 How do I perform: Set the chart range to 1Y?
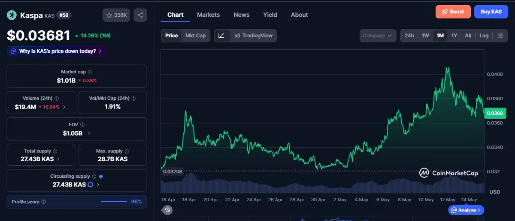[454, 36]
